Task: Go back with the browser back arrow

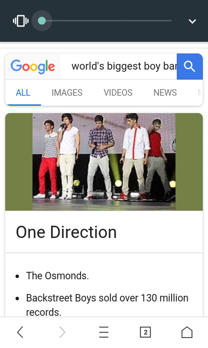Action: click(x=20, y=332)
